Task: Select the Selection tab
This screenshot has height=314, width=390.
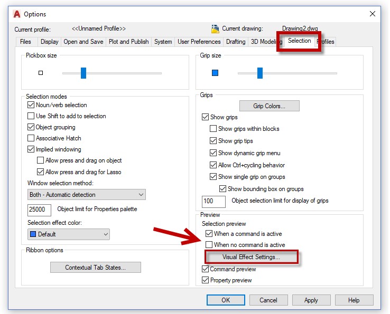Action: (x=299, y=41)
